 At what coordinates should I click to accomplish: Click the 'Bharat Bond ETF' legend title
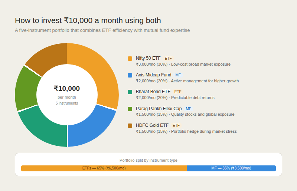(153, 92)
